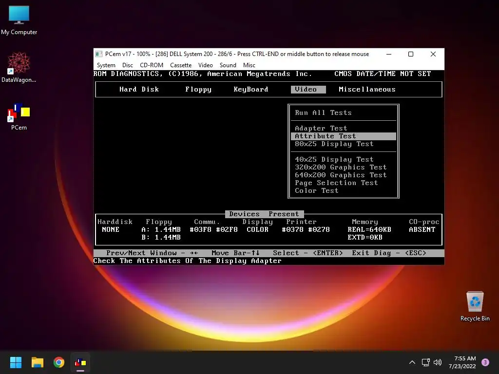Minimize the PCem window
The image size is (499, 374).
click(x=389, y=54)
